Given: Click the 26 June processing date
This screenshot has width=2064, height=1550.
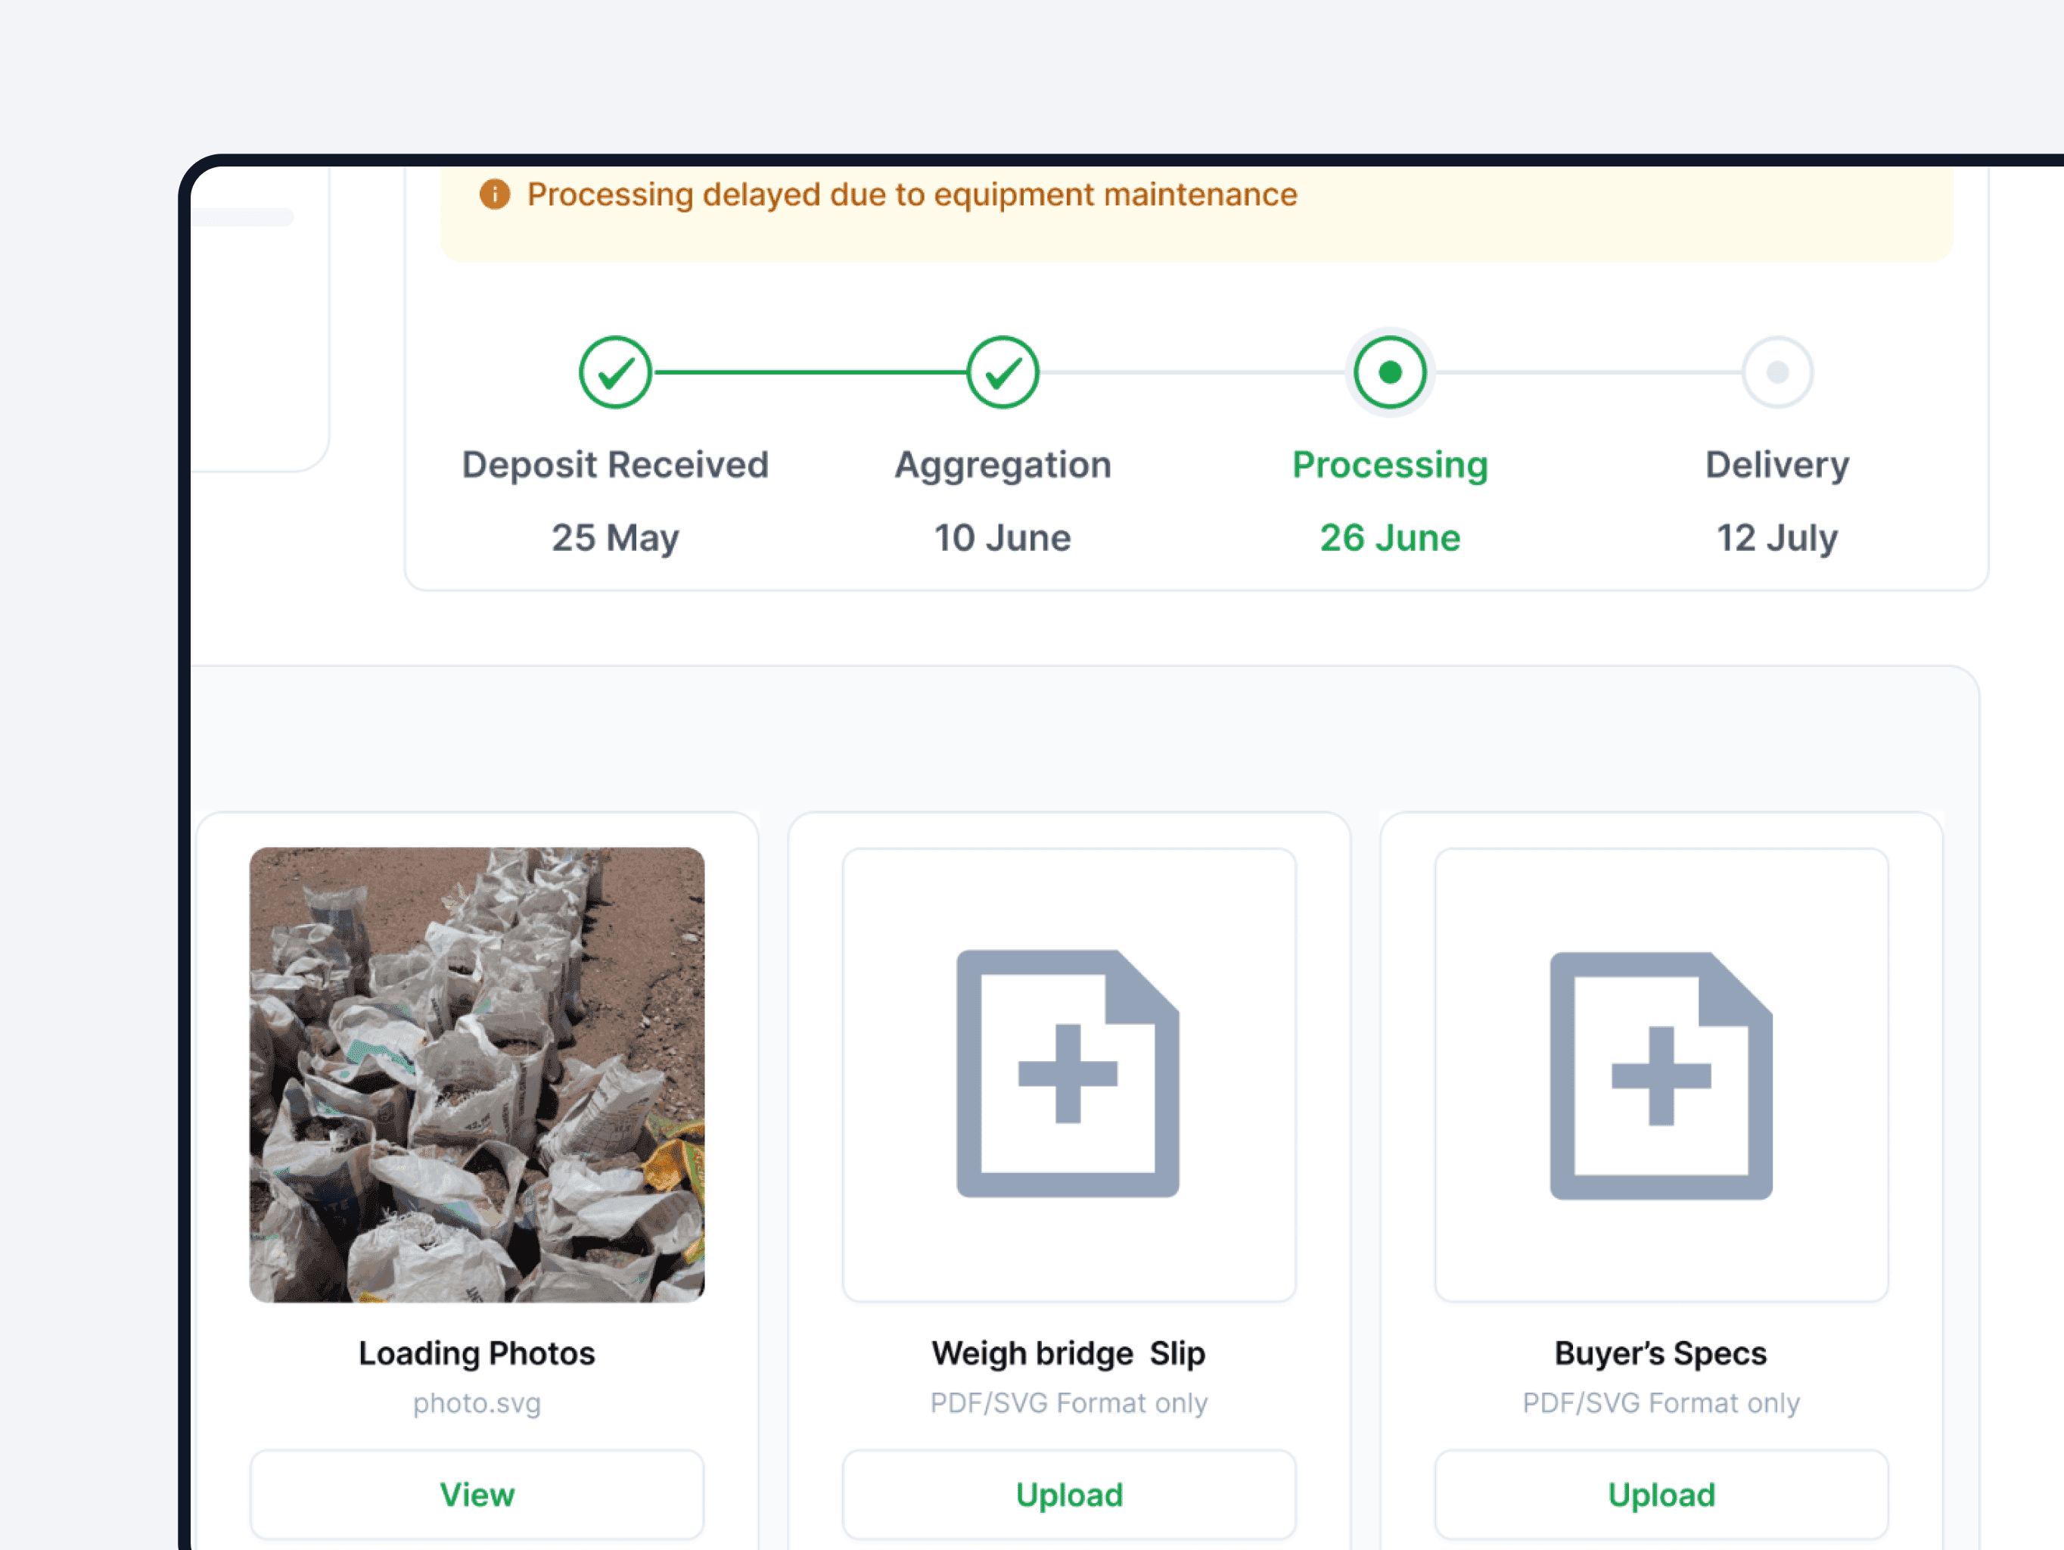Looking at the screenshot, I should click(1389, 537).
